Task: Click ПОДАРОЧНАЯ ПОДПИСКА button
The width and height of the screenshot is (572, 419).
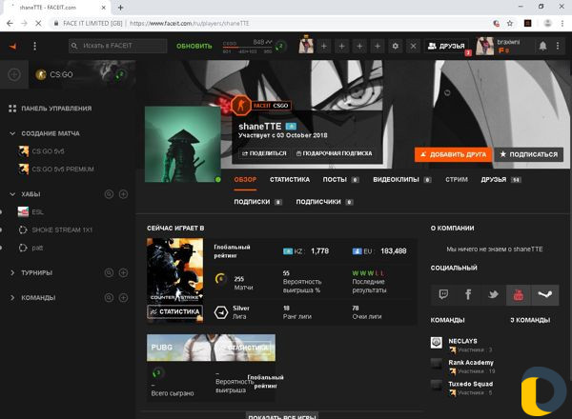Action: (335, 153)
